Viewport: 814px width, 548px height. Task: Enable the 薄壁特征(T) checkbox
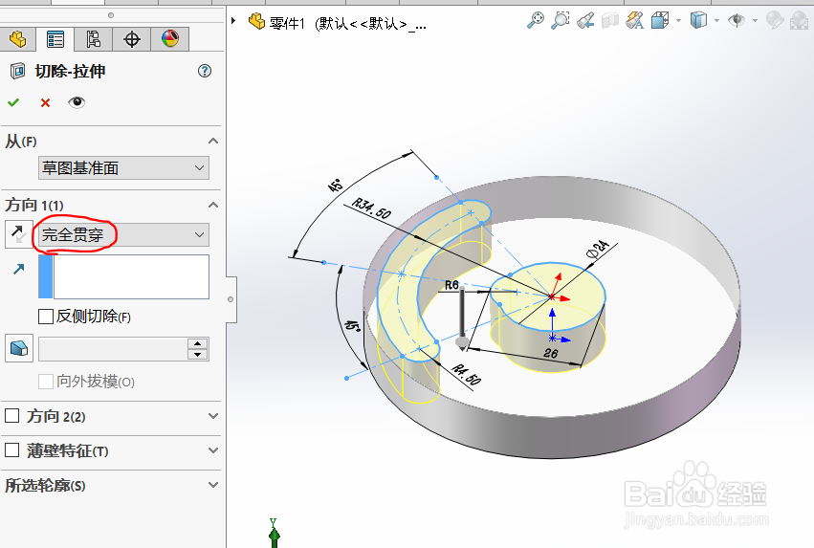(x=11, y=449)
